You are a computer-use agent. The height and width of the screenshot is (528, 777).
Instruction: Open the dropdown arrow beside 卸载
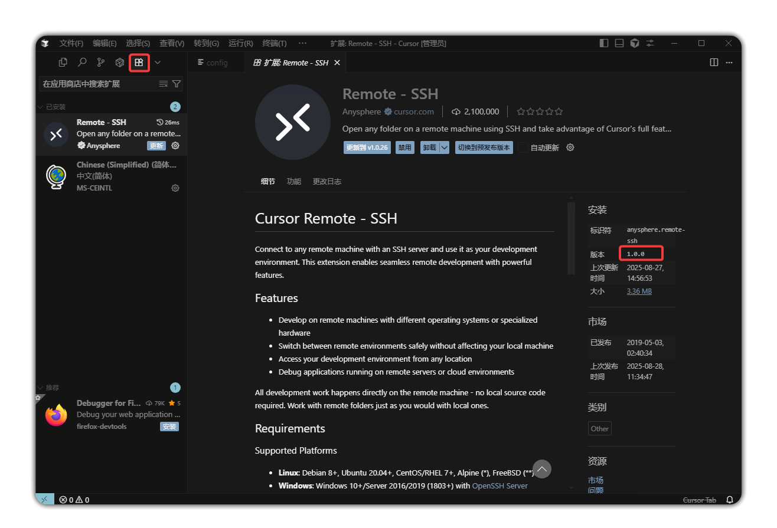[x=445, y=147]
